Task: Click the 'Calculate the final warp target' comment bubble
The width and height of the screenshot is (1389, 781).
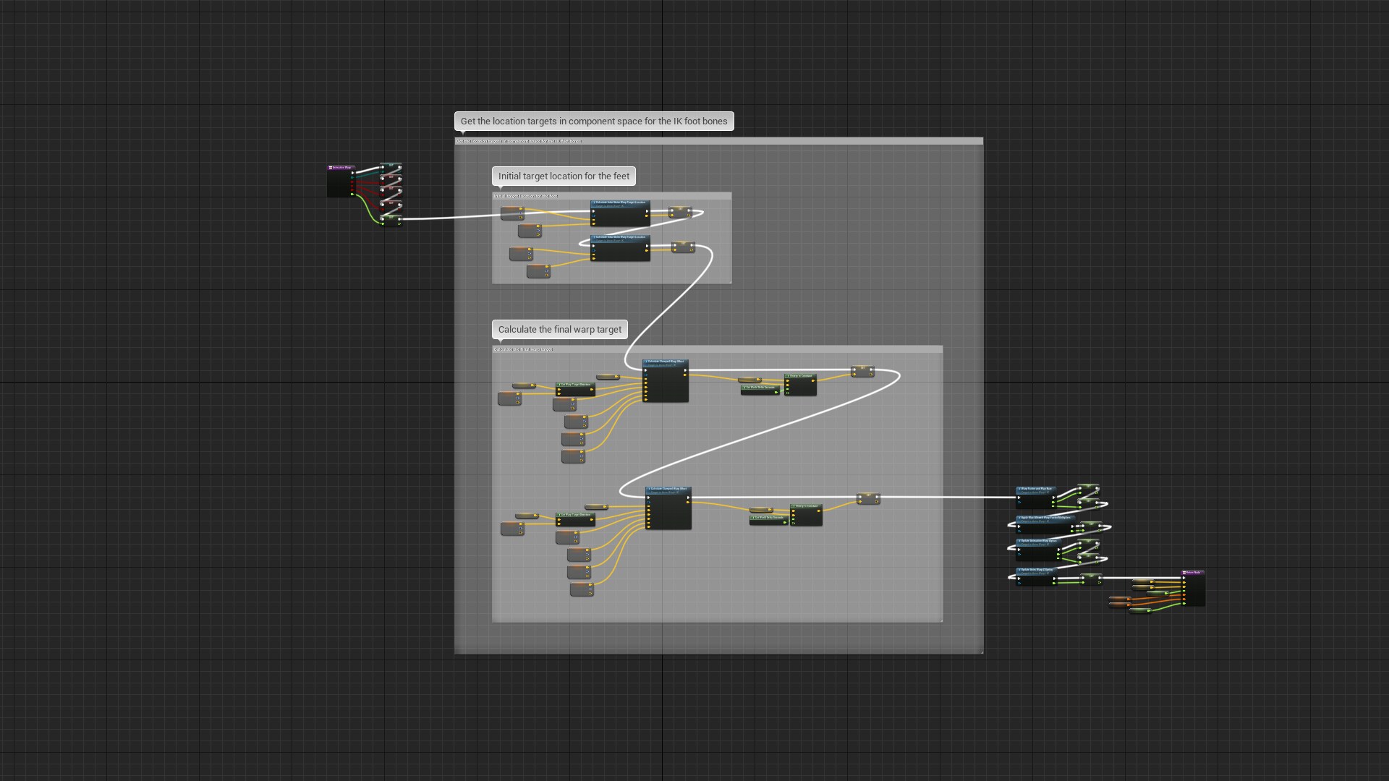Action: click(x=559, y=330)
